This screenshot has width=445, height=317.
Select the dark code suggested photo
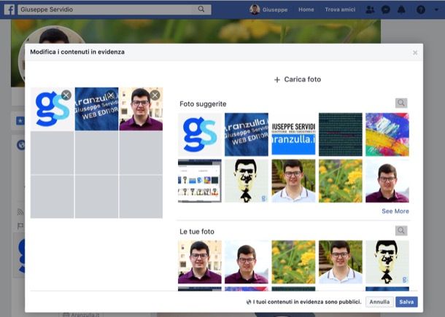click(x=340, y=134)
